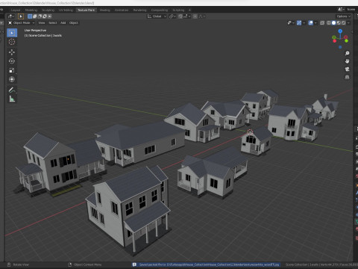
Task: Set select mode to intersect selection
Action: pyautogui.click(x=50, y=16)
